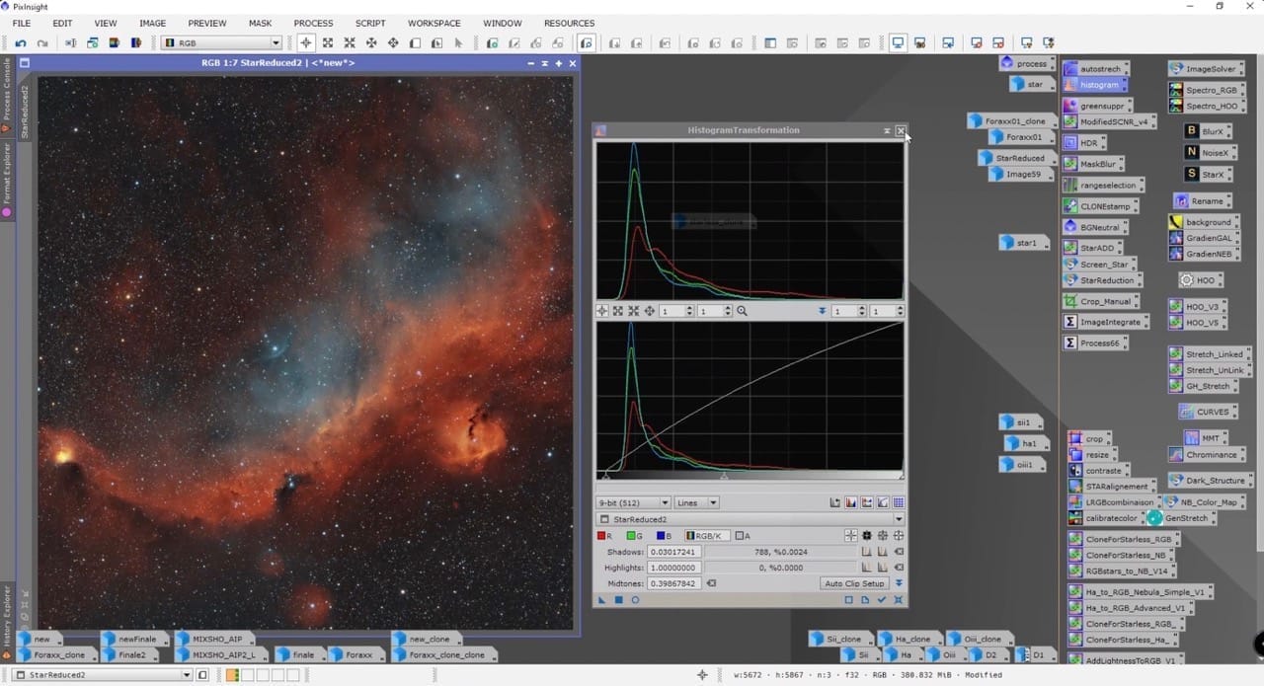Image resolution: width=1264 pixels, height=686 pixels.
Task: Open the CURVES process icon
Action: click(x=1206, y=412)
